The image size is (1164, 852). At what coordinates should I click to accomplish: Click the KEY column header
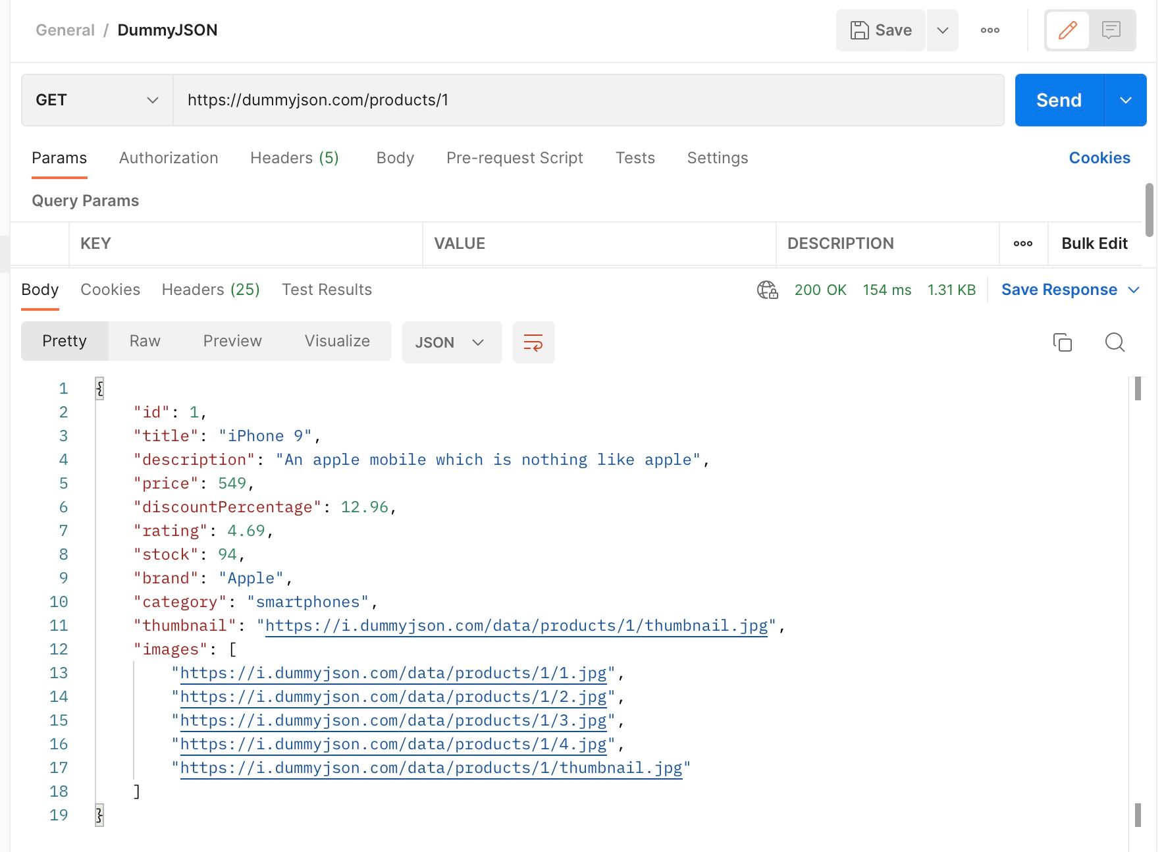(95, 244)
